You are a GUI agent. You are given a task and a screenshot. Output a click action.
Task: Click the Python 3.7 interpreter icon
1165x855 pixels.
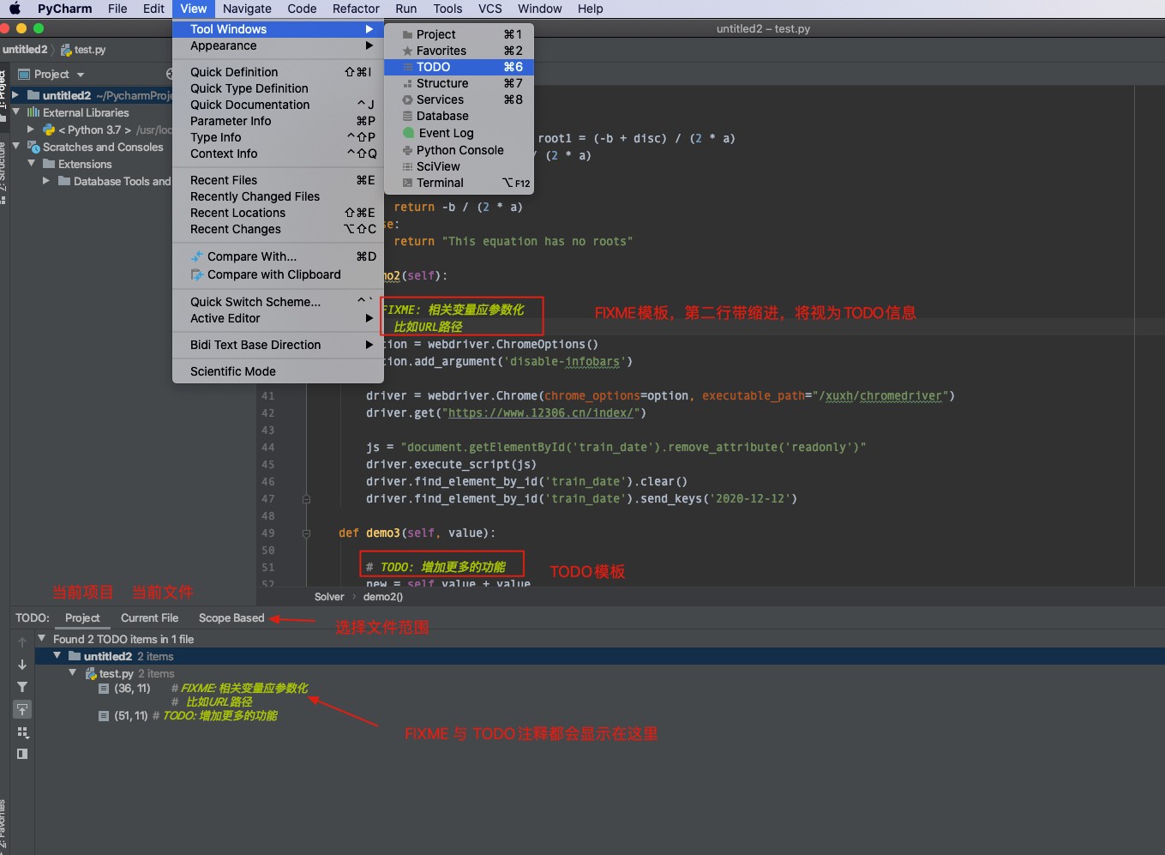(49, 129)
